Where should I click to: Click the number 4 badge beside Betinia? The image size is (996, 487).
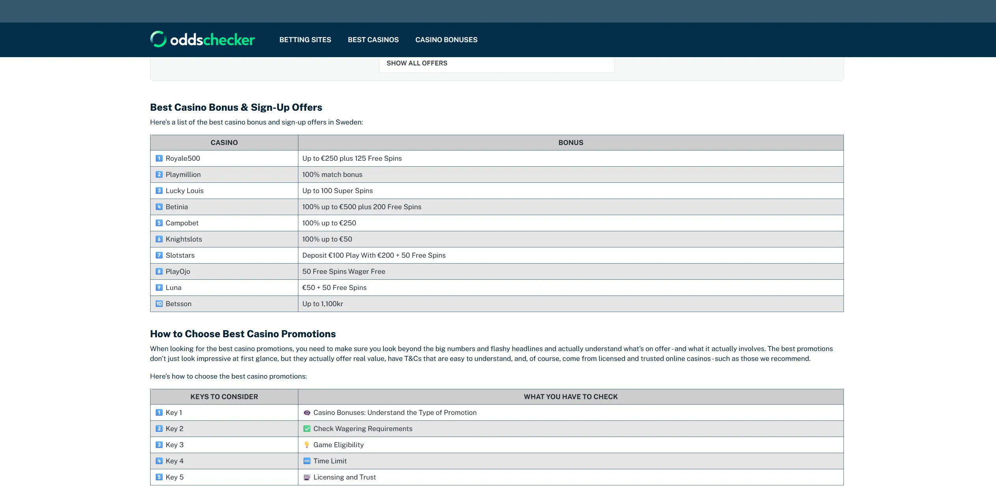coord(159,207)
